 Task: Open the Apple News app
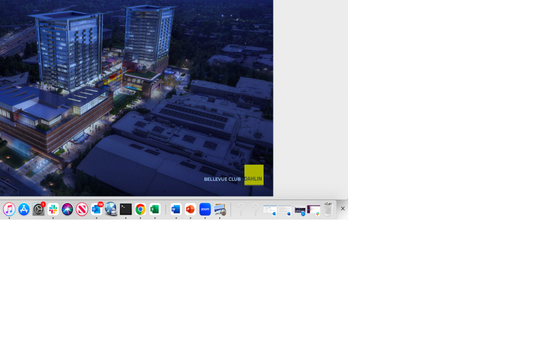coord(81,208)
